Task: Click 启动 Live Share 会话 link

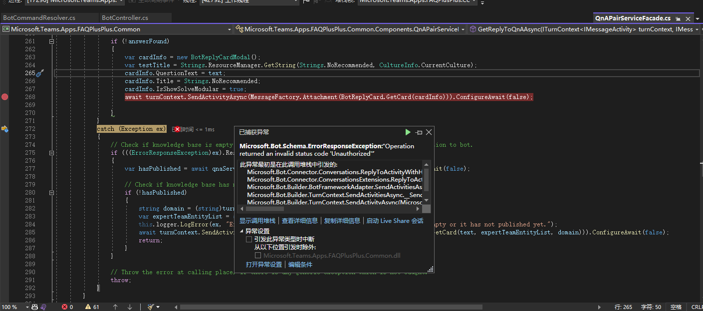Action: (x=395, y=221)
